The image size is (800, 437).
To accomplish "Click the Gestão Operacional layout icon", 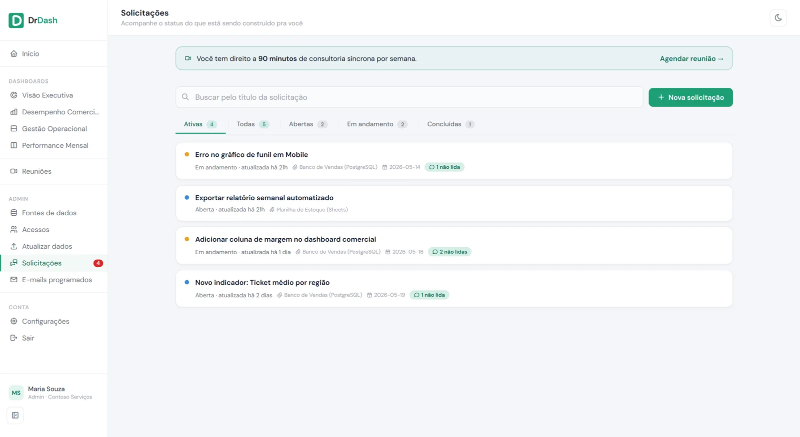I will pyautogui.click(x=14, y=128).
